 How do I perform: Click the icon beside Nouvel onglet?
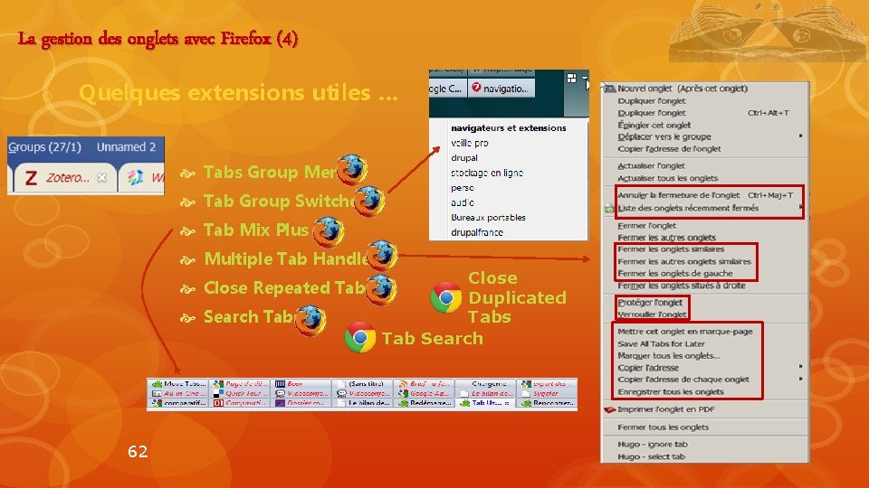(x=609, y=89)
